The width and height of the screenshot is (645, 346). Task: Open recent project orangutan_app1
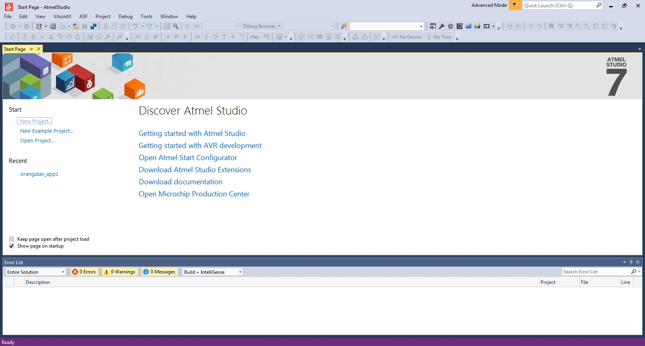(x=39, y=174)
